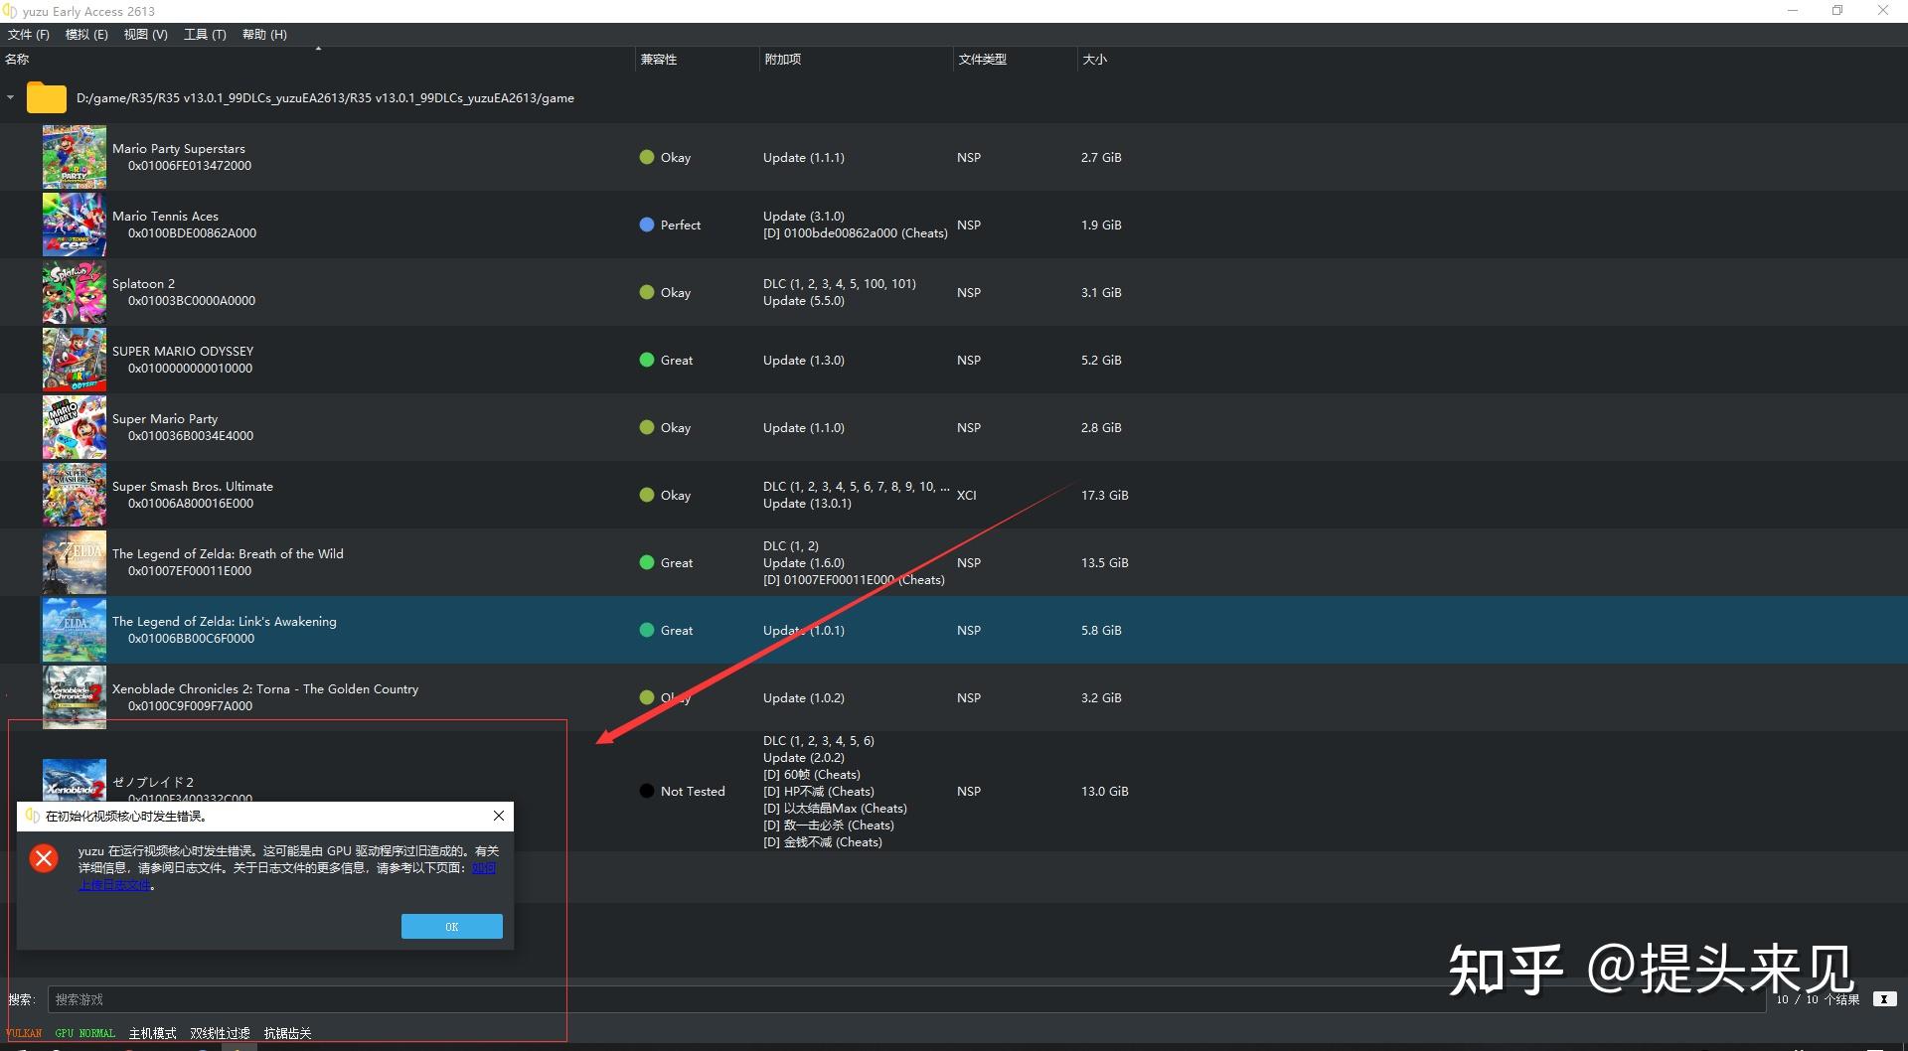Click the game directory folder icon
Viewport: 1908px width, 1051px height.
coord(46,97)
